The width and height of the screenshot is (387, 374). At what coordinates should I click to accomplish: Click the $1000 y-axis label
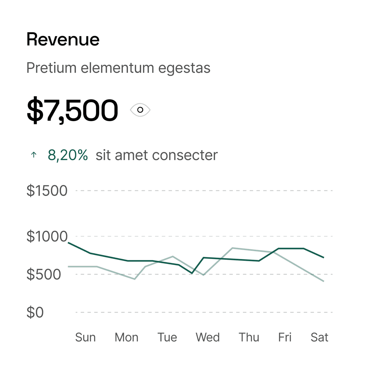coord(47,236)
